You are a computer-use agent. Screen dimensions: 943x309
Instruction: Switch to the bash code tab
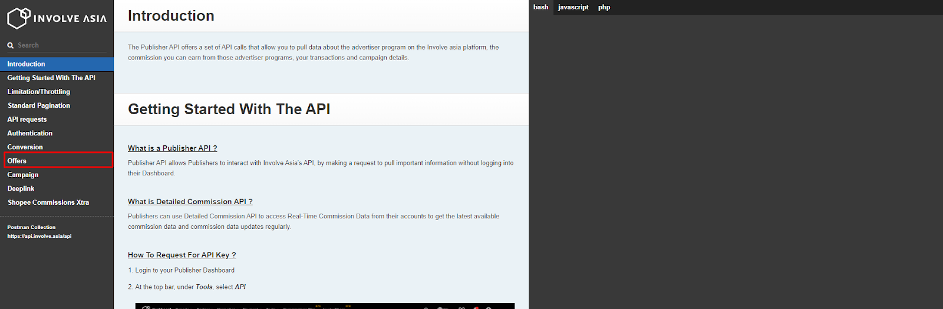540,7
